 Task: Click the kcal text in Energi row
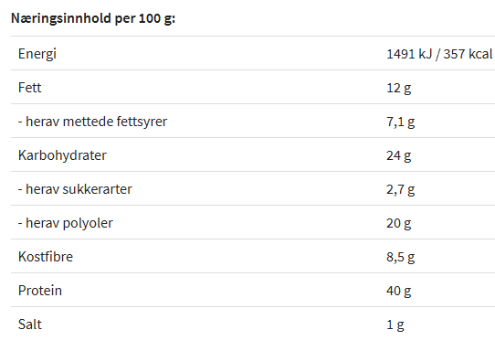480,54
